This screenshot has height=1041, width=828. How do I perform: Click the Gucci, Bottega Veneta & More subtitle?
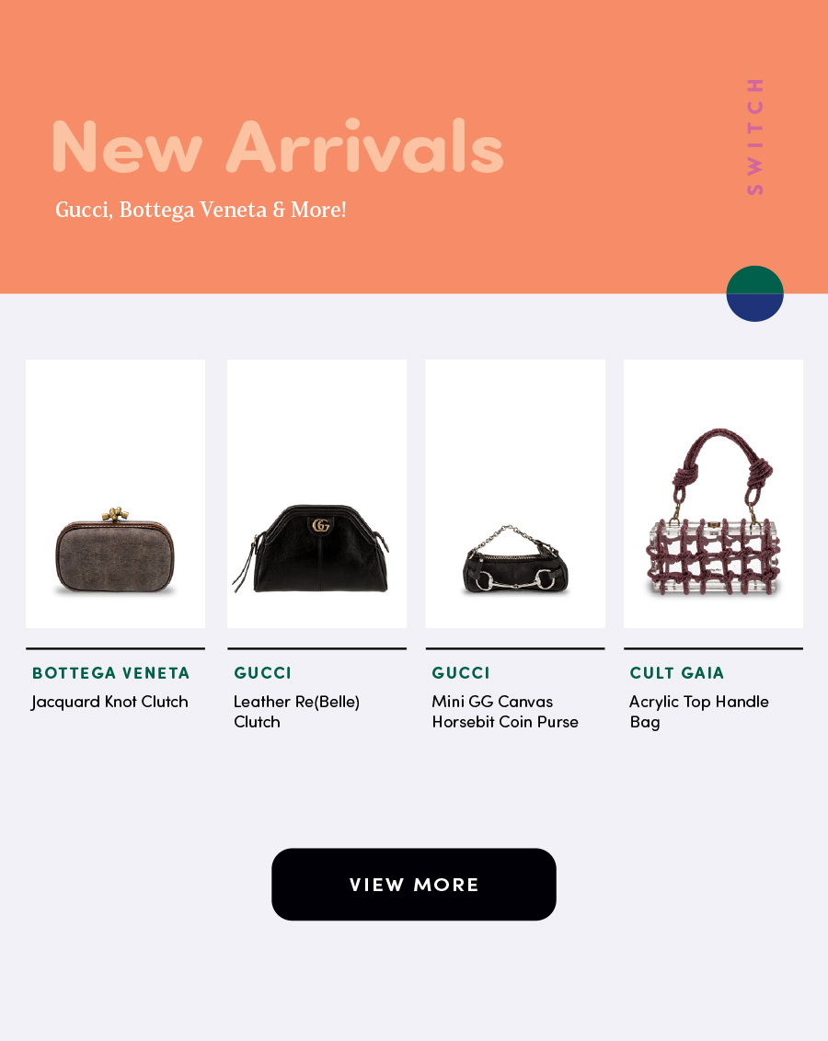201,210
